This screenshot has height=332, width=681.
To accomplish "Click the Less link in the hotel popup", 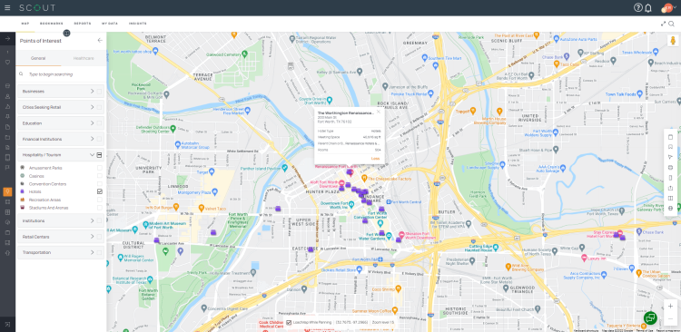I will click(375, 159).
